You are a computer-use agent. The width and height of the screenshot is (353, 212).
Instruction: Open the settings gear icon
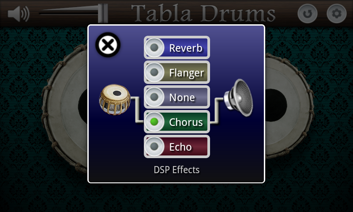336,14
